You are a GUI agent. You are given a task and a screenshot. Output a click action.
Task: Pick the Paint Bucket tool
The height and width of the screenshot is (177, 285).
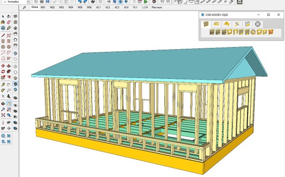click(x=3, y=22)
